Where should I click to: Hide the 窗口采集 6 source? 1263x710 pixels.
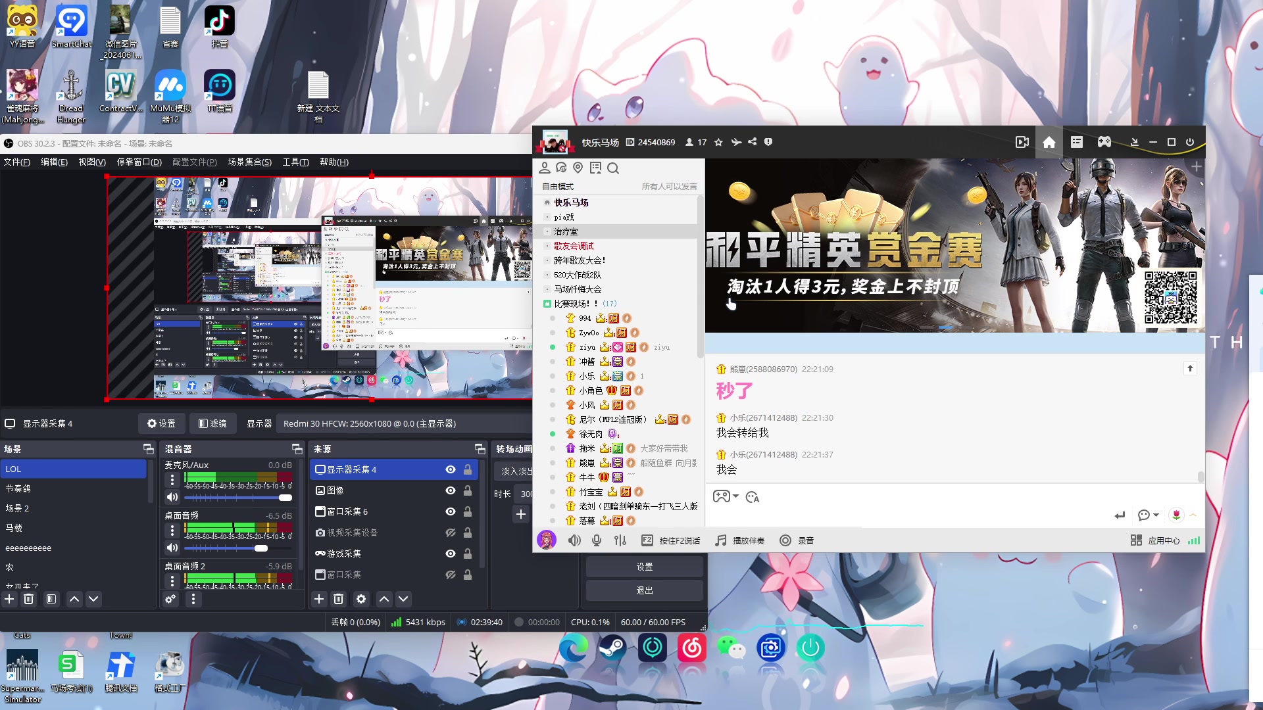[451, 511]
